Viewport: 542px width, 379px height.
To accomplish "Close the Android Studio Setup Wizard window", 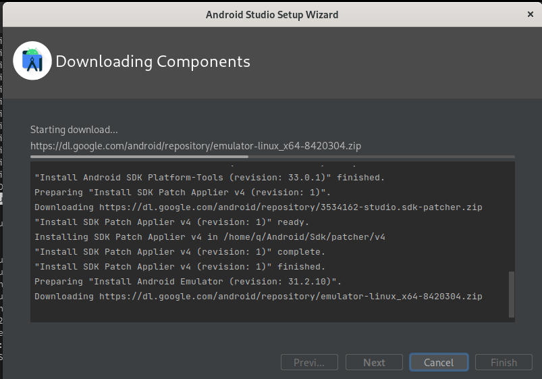I will point(531,14).
